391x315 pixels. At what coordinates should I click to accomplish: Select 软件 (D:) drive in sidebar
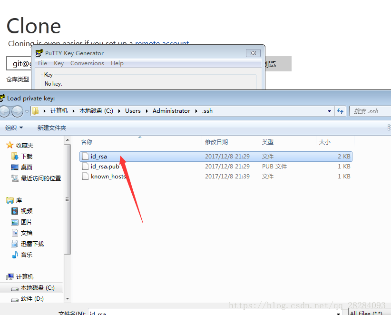point(28,298)
